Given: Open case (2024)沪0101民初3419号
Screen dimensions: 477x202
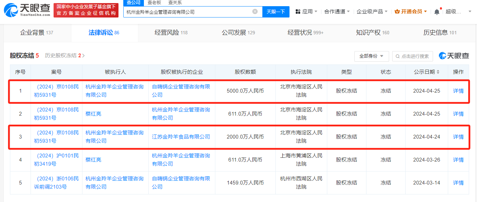Looking at the screenshot, I should tap(56, 160).
